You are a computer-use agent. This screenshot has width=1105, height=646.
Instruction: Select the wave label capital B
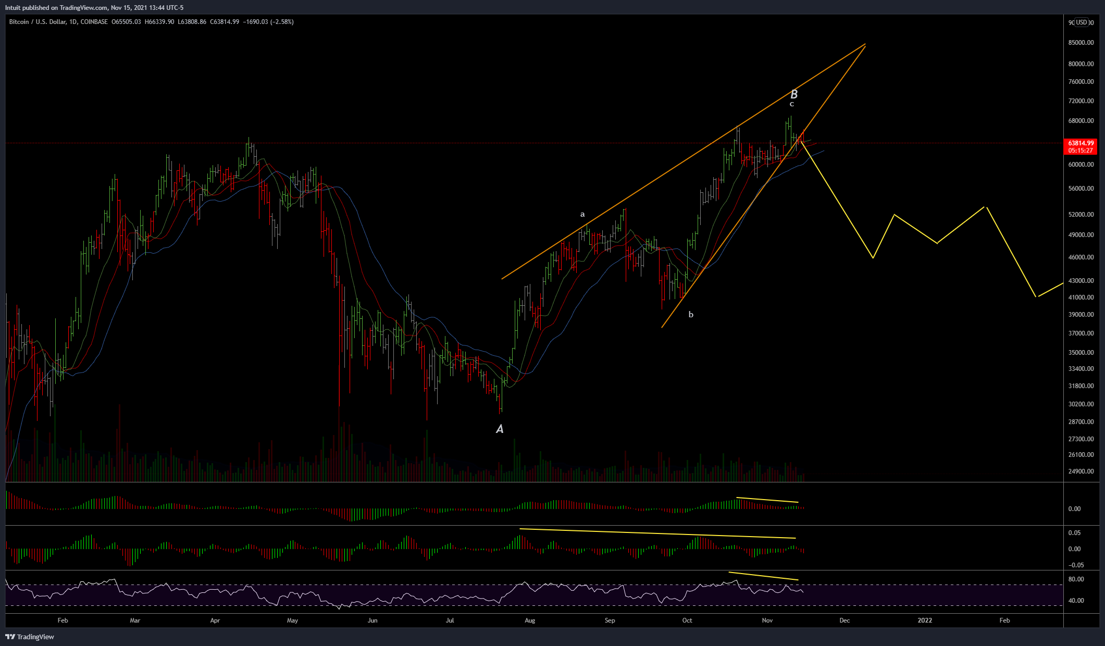click(794, 94)
